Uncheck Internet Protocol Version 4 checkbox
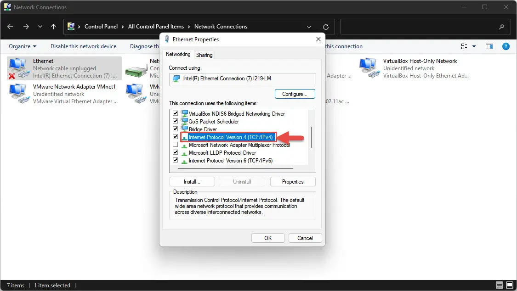Viewport: 517px width, 291px height. (176, 137)
